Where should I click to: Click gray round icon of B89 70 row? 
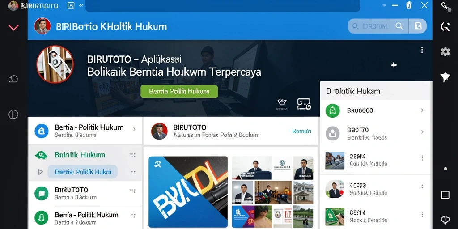click(x=332, y=133)
